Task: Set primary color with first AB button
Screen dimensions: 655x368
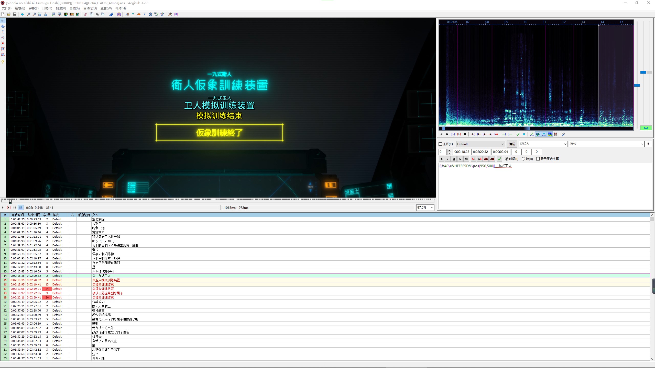Action: pyautogui.click(x=474, y=159)
